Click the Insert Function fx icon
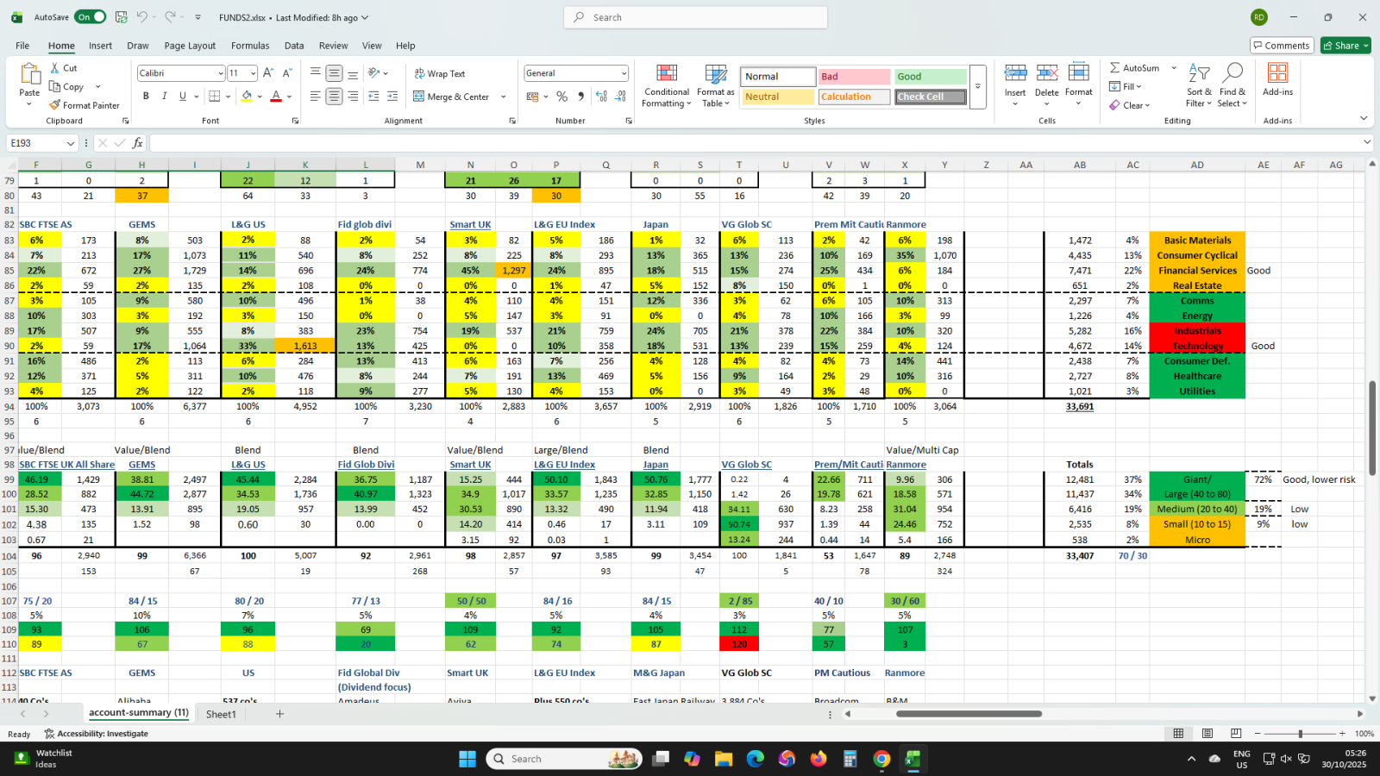Viewport: 1380px width, 776px height. point(137,143)
